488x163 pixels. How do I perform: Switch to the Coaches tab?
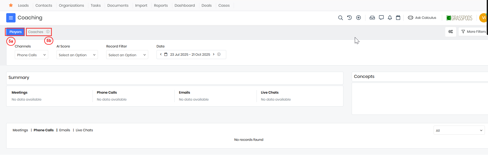(x=36, y=32)
